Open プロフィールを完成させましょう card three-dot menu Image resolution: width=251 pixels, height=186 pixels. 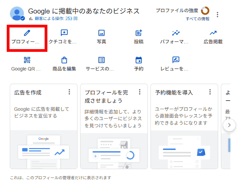[140, 92]
